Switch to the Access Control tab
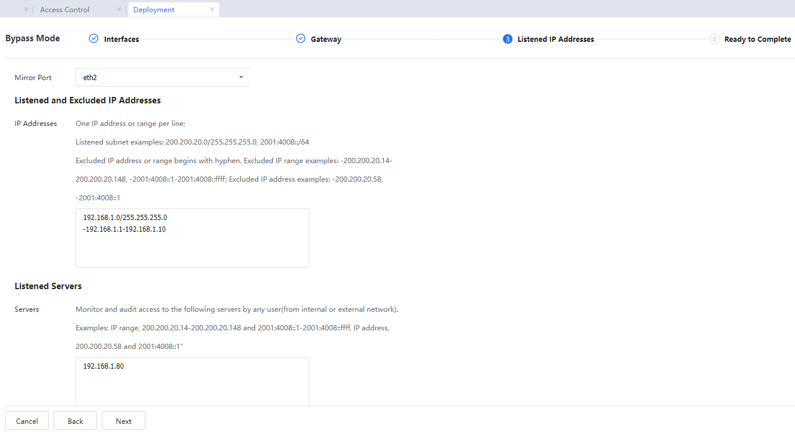The height and width of the screenshot is (436, 795). click(65, 10)
